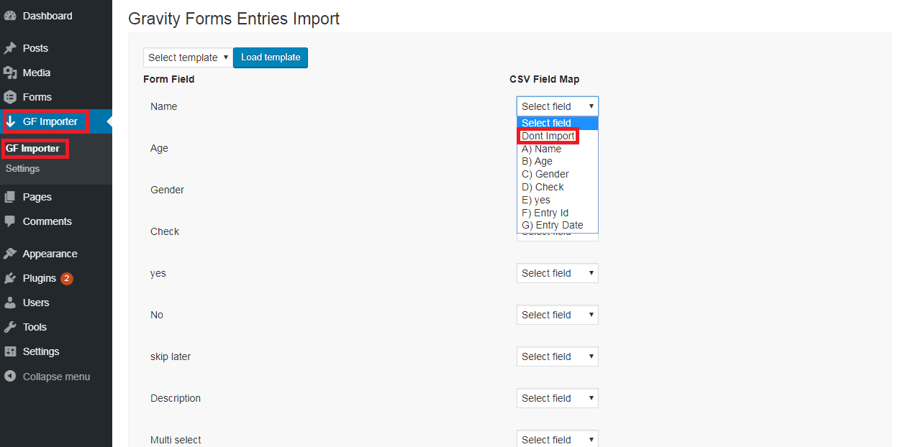The image size is (898, 447).
Task: Open Media via the camera icon
Action: [x=10, y=72]
